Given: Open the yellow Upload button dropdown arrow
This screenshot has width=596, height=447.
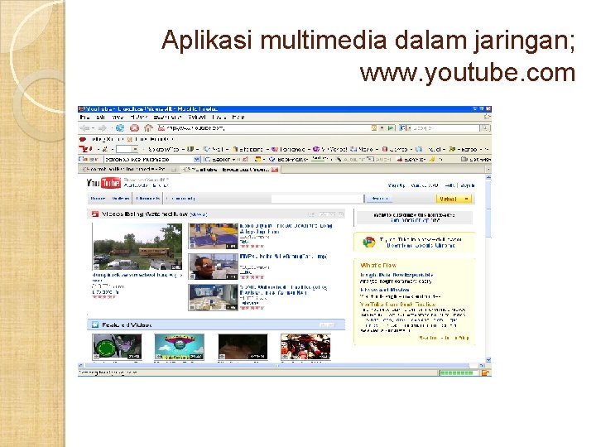Looking at the screenshot, I should pos(466,199).
